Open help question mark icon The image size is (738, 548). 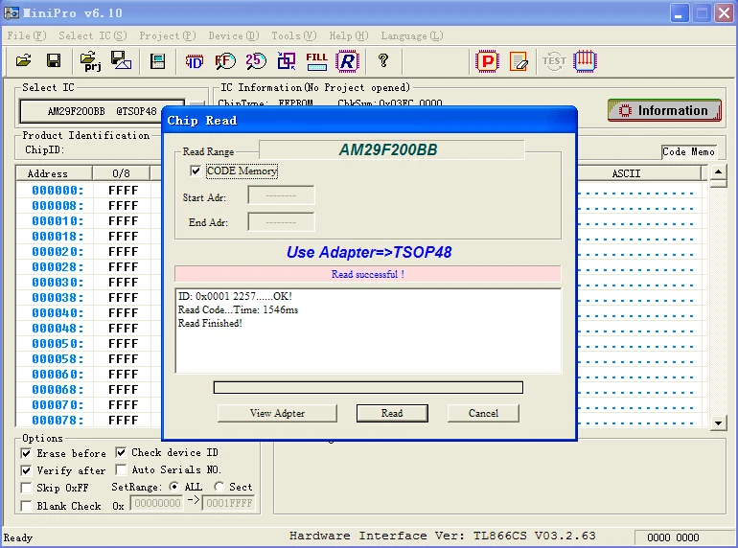click(x=383, y=60)
